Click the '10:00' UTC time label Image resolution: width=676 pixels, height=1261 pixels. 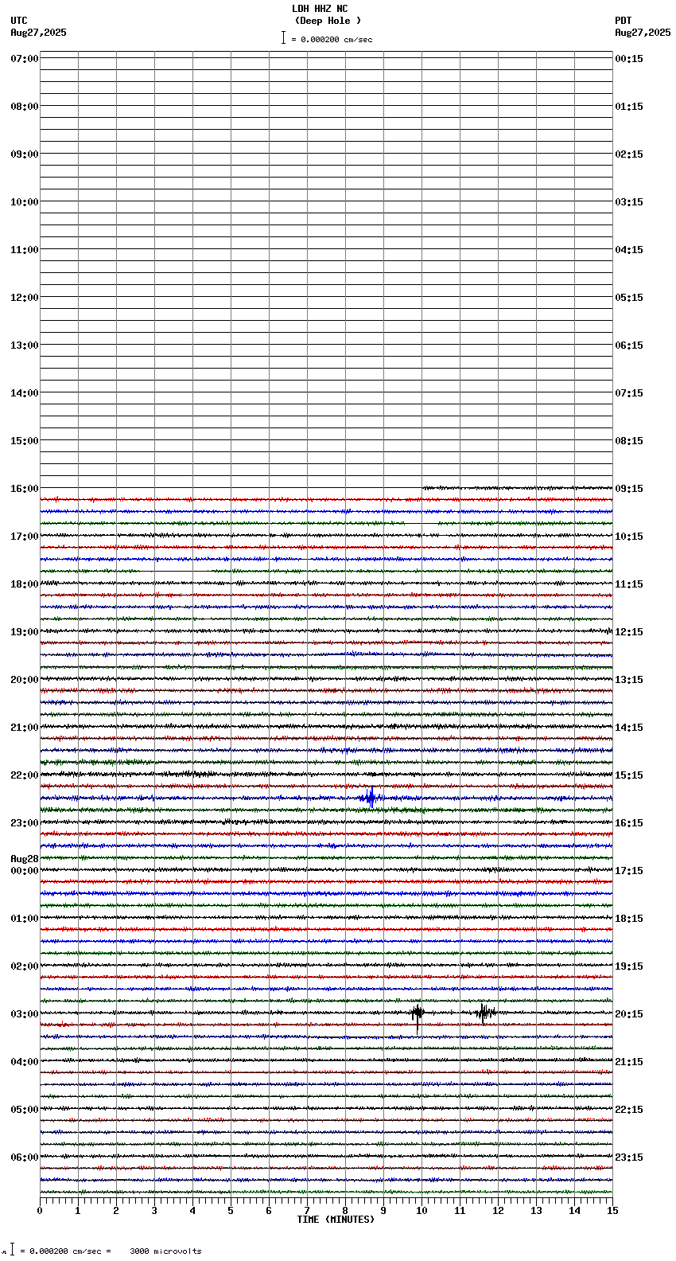coord(25,202)
